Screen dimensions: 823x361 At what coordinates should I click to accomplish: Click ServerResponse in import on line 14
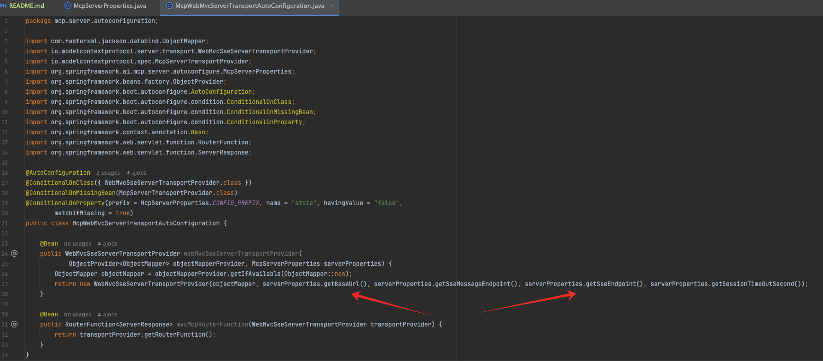pyautogui.click(x=223, y=153)
